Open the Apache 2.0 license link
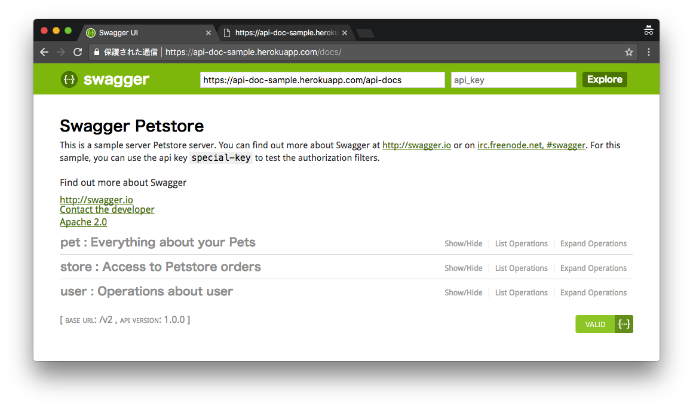This screenshot has width=693, height=409. coord(83,222)
